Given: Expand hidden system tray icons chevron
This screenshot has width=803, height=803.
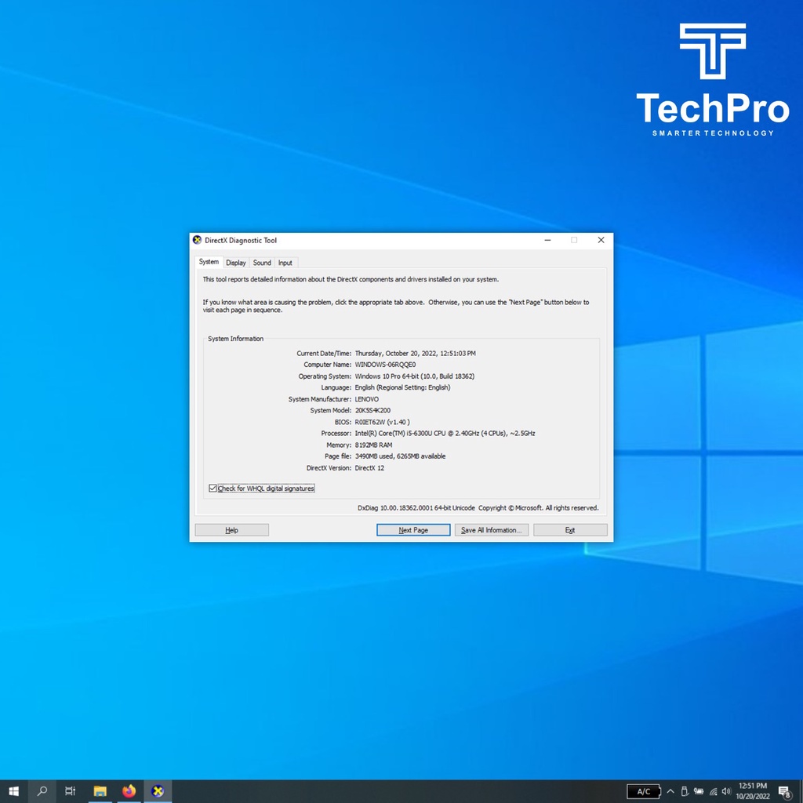Looking at the screenshot, I should pos(670,791).
